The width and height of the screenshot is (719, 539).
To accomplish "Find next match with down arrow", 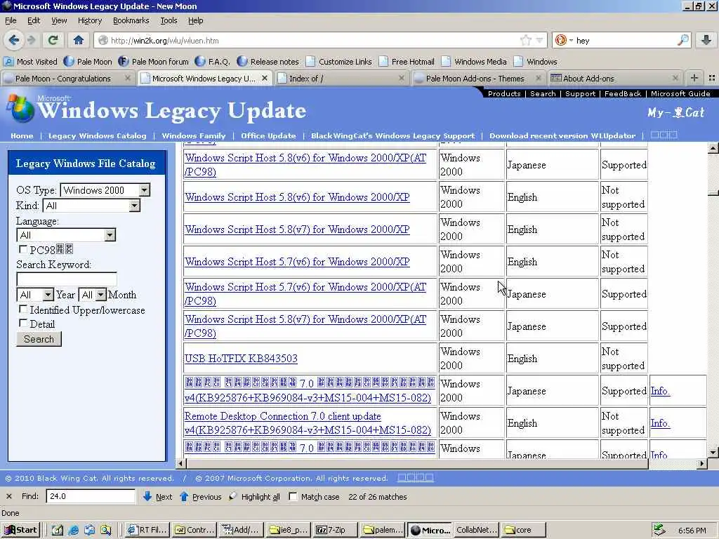I will click(158, 496).
